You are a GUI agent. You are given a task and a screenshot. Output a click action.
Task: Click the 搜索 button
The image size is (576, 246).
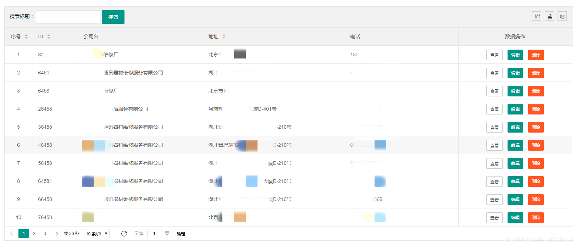[x=113, y=17]
